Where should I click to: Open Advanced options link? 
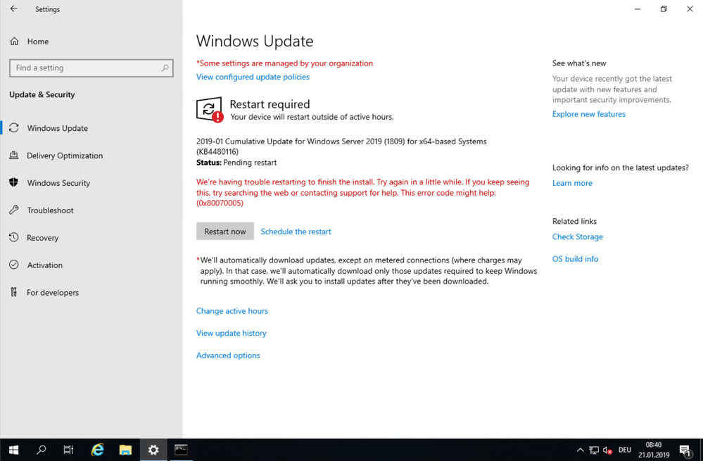click(228, 355)
